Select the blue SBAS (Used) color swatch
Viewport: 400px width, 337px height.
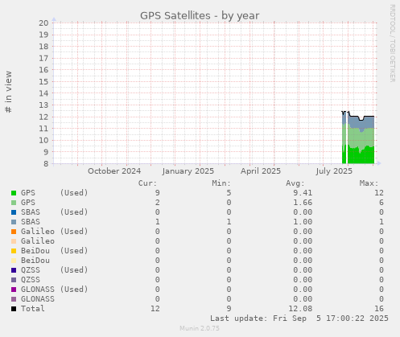click(x=14, y=212)
